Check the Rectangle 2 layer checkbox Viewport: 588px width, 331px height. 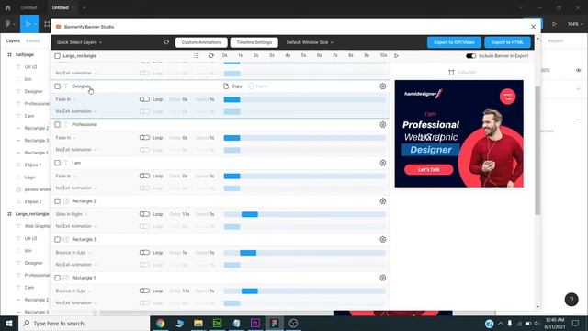click(x=57, y=201)
